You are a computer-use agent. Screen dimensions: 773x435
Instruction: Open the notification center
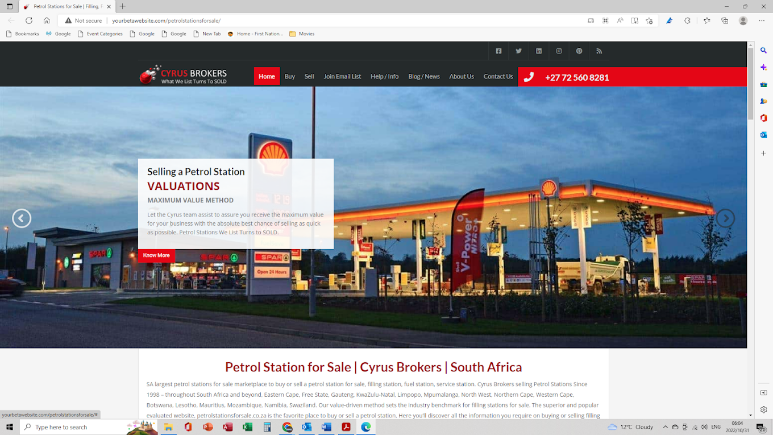click(x=760, y=427)
